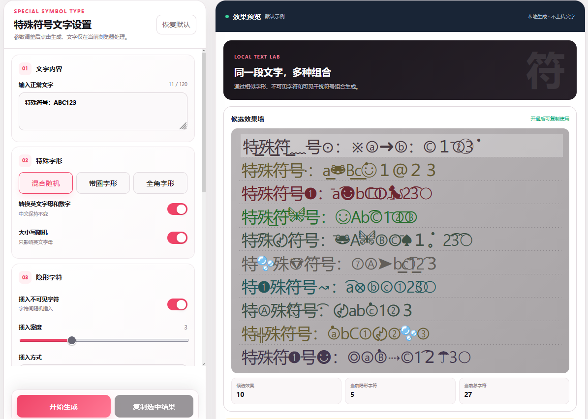Select the green candidate row with butterfly
Viewport: 588px width, 419px height.
[401, 216]
